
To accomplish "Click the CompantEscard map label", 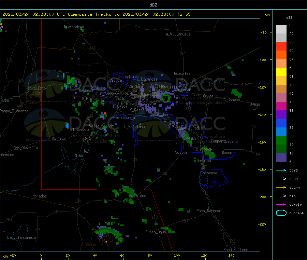I will coord(224,141).
